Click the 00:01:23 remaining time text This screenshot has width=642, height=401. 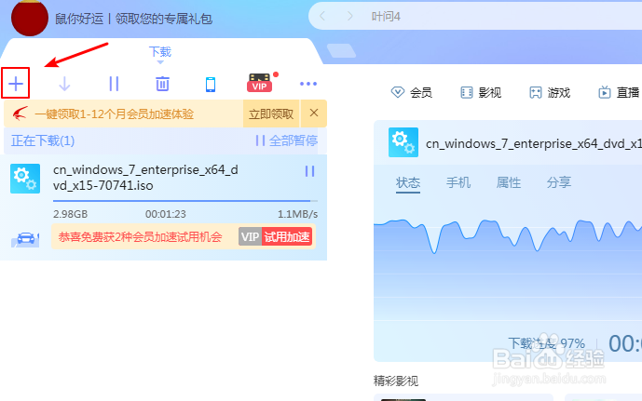tap(166, 214)
